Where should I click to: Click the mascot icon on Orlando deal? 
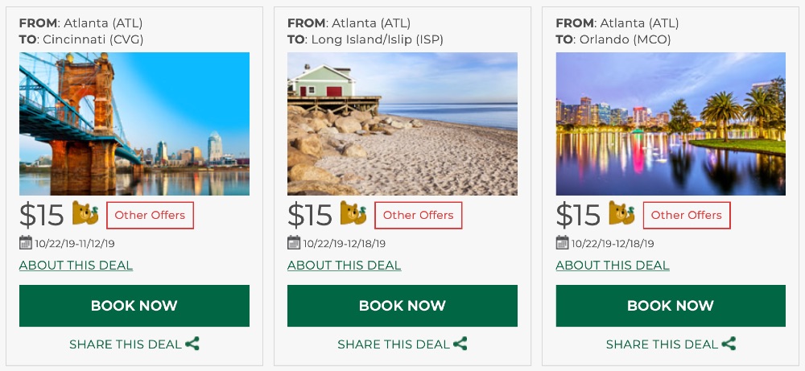point(622,213)
